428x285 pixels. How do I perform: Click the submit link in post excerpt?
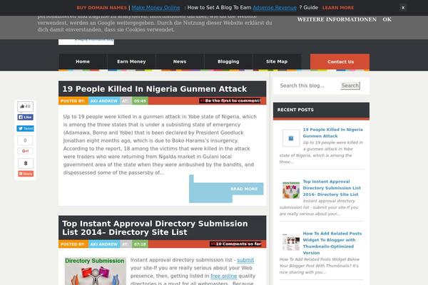click(245, 260)
